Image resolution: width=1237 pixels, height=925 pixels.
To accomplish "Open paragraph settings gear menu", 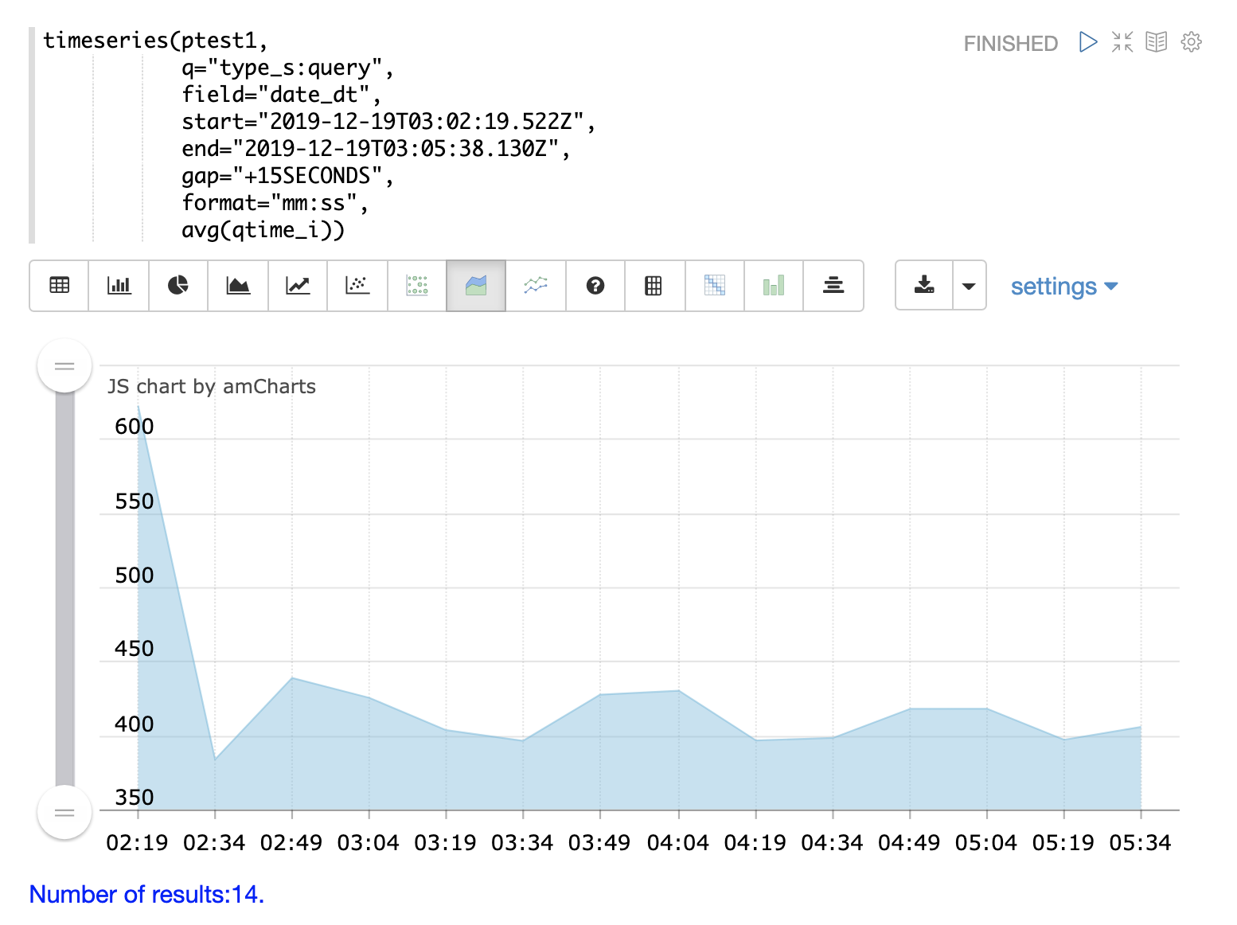I will pyautogui.click(x=1191, y=42).
